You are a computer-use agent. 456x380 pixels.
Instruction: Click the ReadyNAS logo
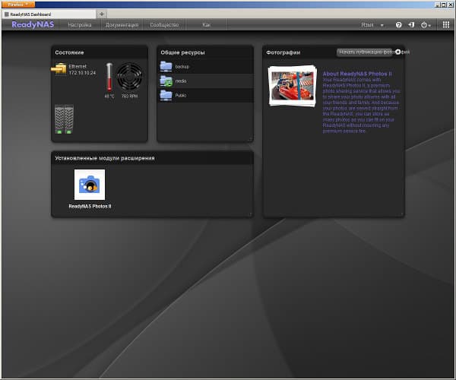pyautogui.click(x=33, y=24)
